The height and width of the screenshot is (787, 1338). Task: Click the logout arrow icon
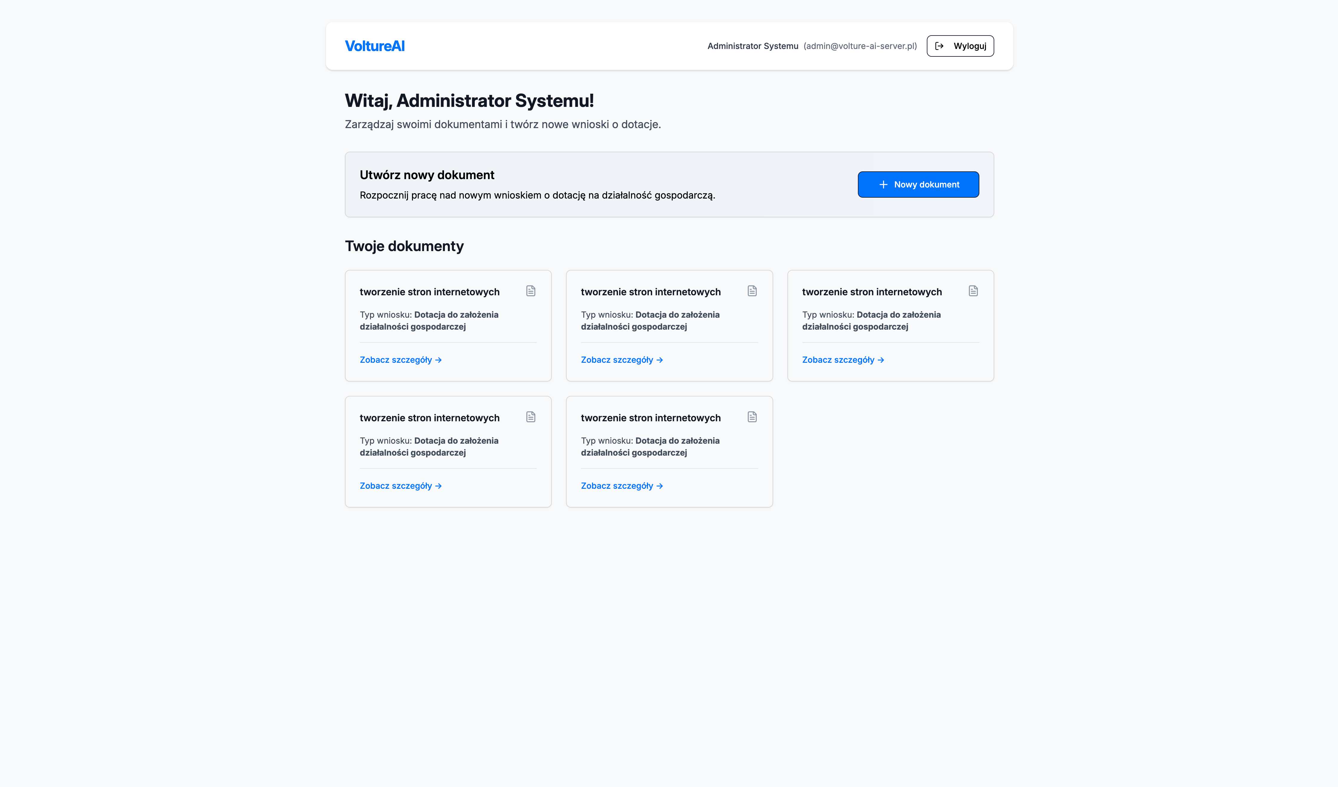pyautogui.click(x=939, y=46)
